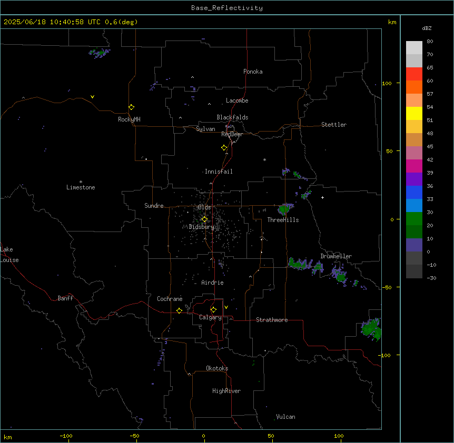Select the Innisfail label
Image resolution: width=454 pixels, height=443 pixels.
tap(219, 172)
